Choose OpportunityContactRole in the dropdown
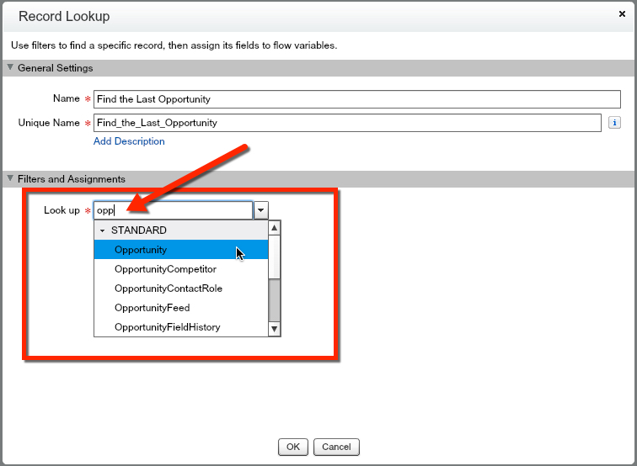Viewport: 637px width, 466px height. pyautogui.click(x=168, y=289)
